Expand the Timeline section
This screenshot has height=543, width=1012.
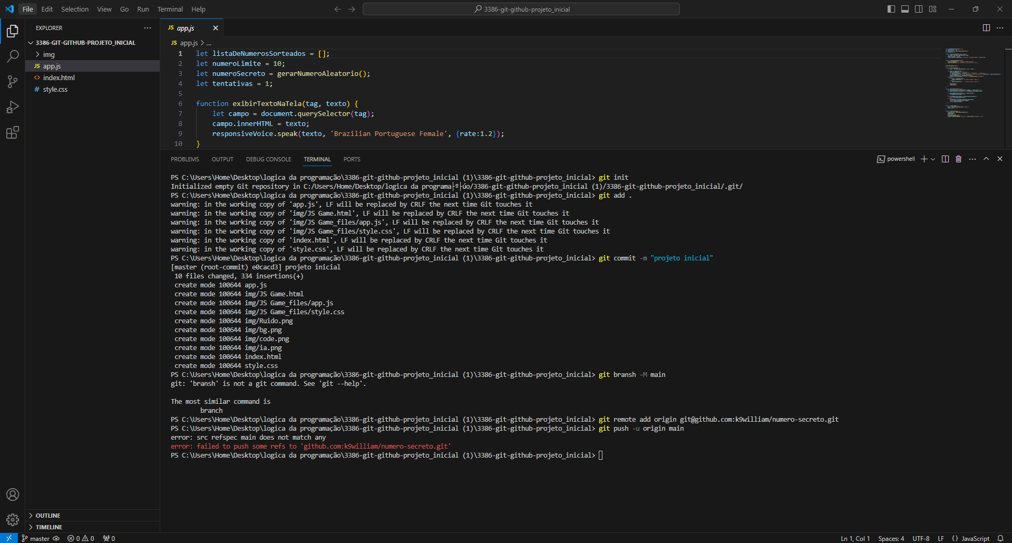point(92,527)
